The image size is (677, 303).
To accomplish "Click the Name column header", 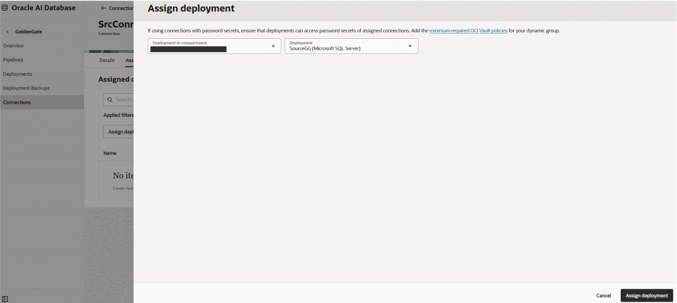I will click(x=110, y=153).
